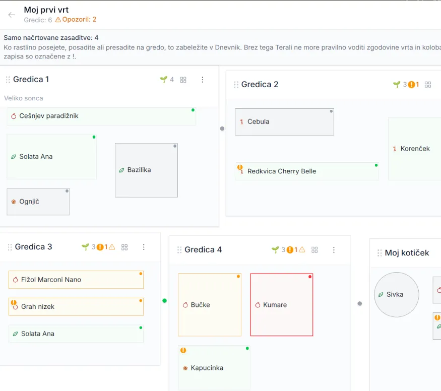Click the sprout plant count in Gredica 1

click(167, 80)
